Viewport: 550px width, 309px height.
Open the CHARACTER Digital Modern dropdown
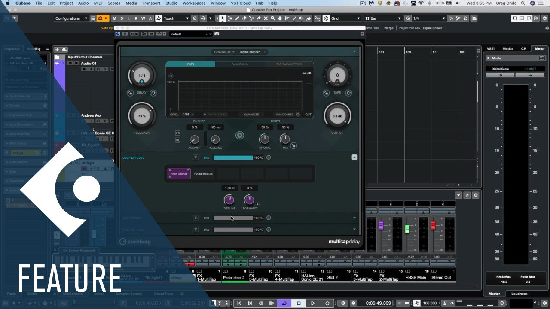tap(241, 52)
